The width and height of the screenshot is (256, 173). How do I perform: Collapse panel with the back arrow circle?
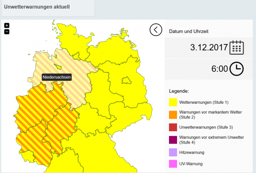coord(156,29)
